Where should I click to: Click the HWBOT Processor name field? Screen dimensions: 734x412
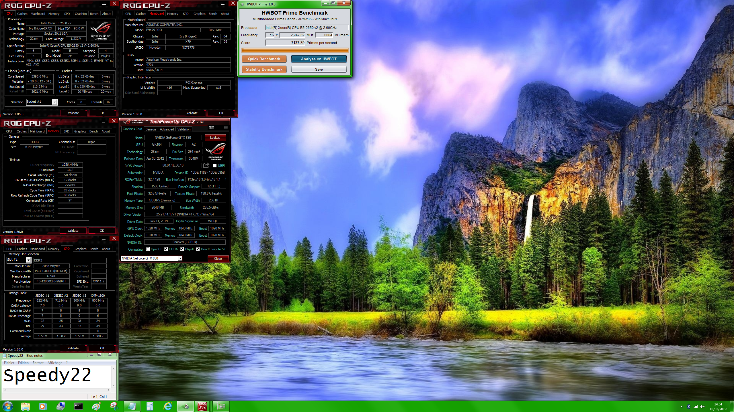[x=307, y=27]
